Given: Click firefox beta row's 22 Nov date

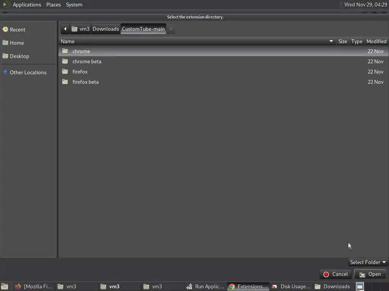Looking at the screenshot, I should pyautogui.click(x=375, y=82).
